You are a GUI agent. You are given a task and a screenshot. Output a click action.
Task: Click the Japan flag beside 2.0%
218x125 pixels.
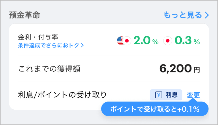(127, 41)
